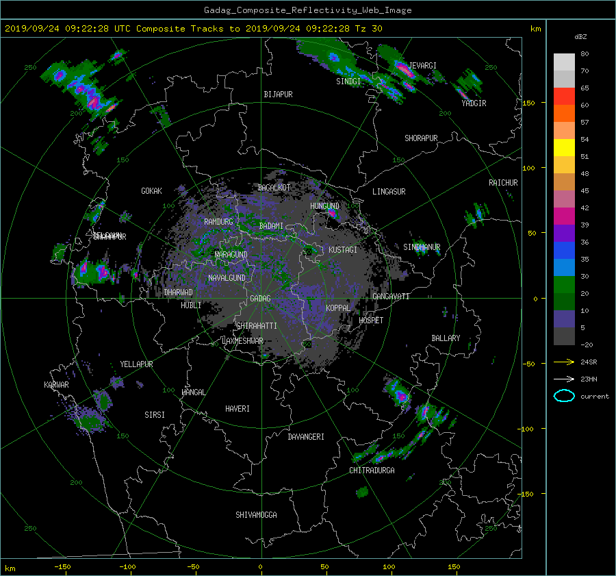The width and height of the screenshot is (616, 576).
Task: Click the KARWAR coastal label
Action: [x=56, y=385]
